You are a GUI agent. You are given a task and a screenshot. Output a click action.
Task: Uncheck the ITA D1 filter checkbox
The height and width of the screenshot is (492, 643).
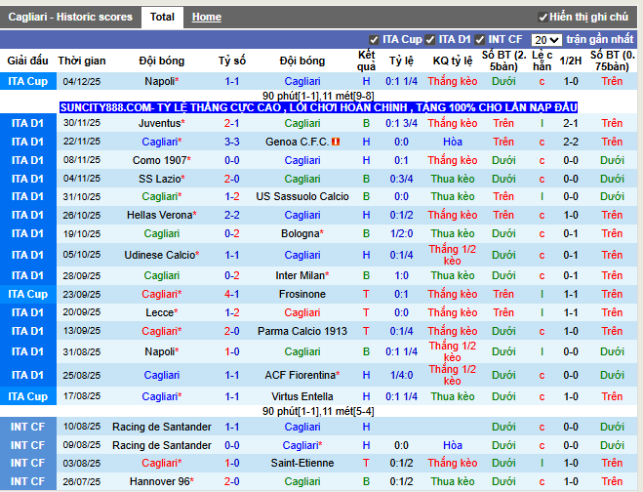pyautogui.click(x=429, y=40)
